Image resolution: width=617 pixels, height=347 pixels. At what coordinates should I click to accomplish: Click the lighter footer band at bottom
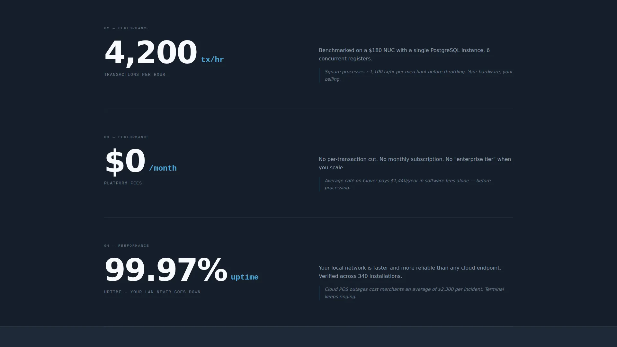tap(308, 337)
